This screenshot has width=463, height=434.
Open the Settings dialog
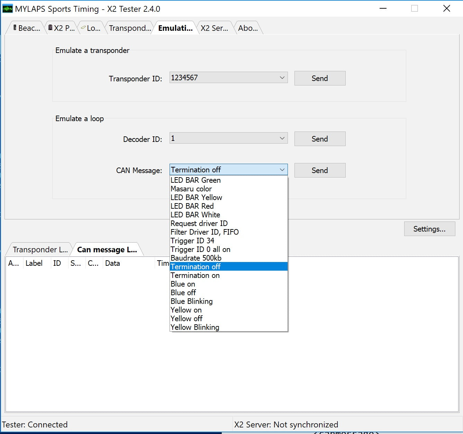point(429,229)
